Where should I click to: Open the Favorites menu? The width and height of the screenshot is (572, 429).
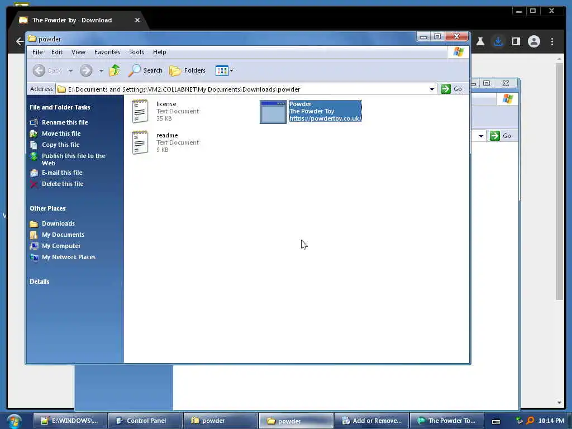tap(107, 52)
